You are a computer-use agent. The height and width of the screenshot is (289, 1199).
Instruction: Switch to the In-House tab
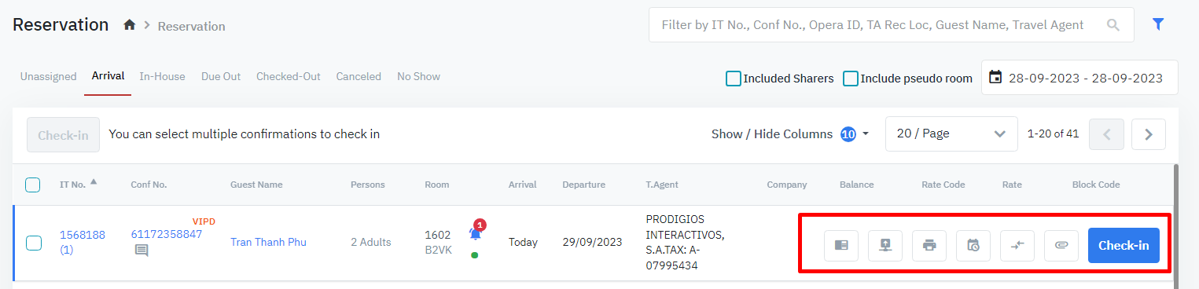pyautogui.click(x=162, y=76)
